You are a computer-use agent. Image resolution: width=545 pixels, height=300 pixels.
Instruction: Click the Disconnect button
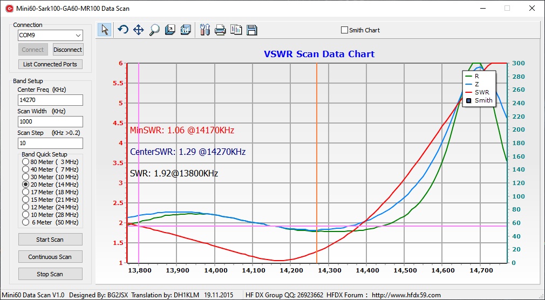point(68,50)
